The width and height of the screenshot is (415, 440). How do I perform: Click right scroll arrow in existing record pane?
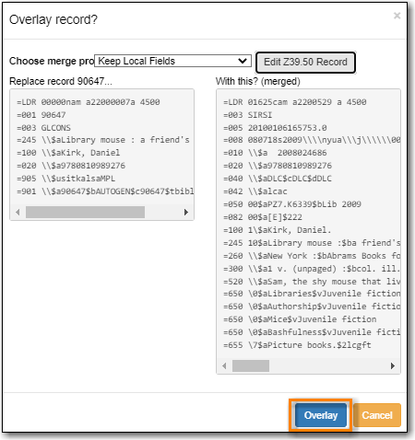pos(186,212)
